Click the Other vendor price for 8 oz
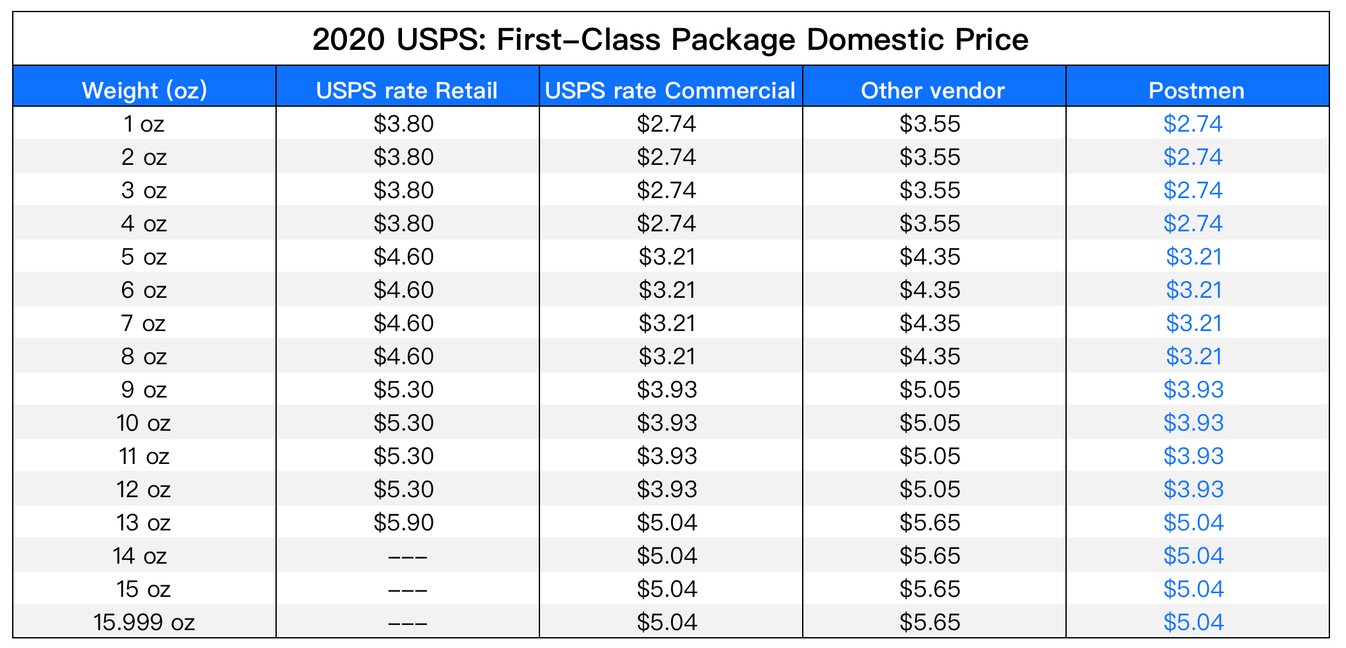The height and width of the screenshot is (648, 1346). pyautogui.click(x=929, y=356)
